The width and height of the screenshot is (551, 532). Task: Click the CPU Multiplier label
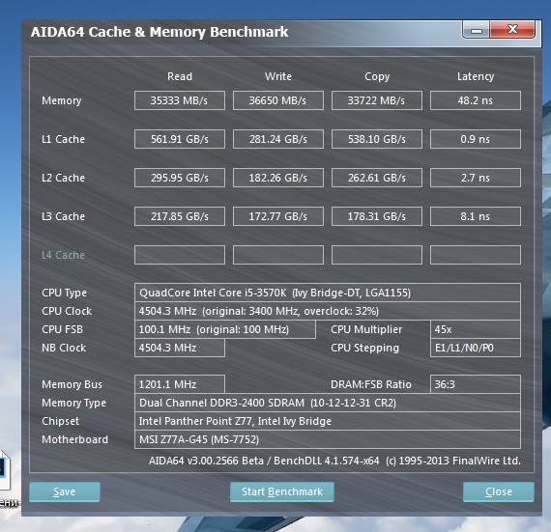[366, 329]
